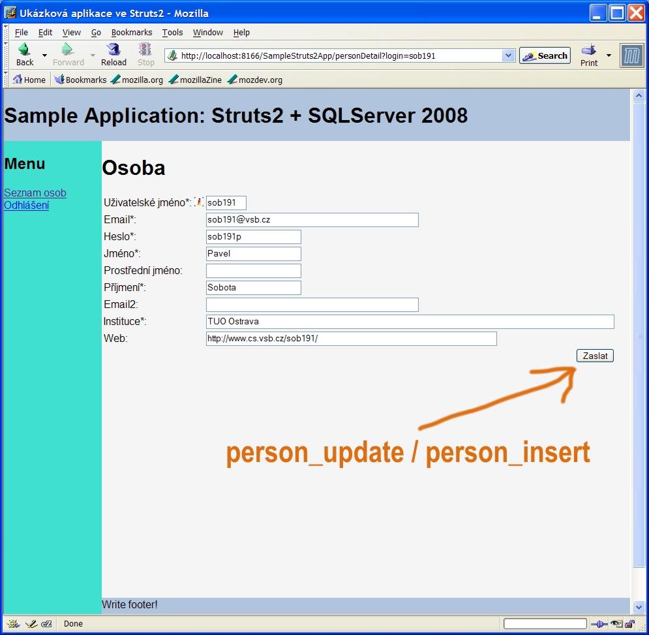Open the mozillaZine bookmark
The height and width of the screenshot is (635, 649).
tap(195, 80)
